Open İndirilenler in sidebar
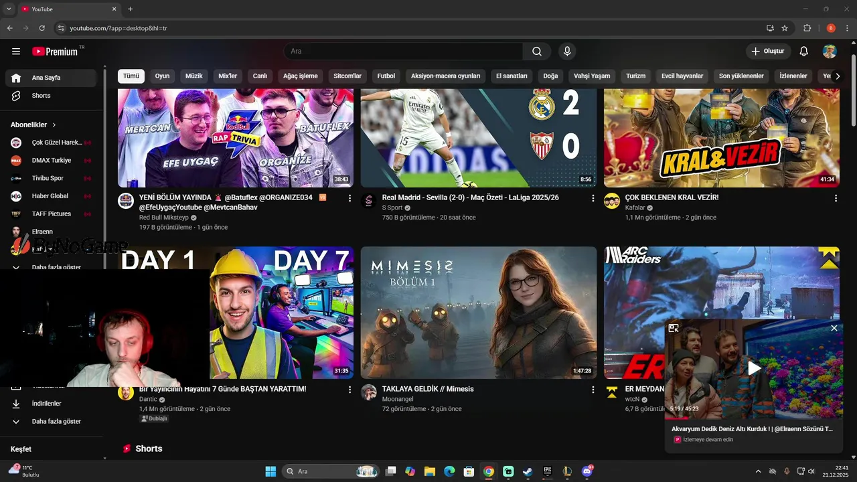Image resolution: width=857 pixels, height=482 pixels. [x=51, y=404]
